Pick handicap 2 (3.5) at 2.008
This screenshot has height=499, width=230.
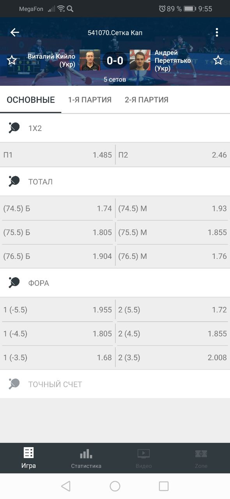point(173,357)
